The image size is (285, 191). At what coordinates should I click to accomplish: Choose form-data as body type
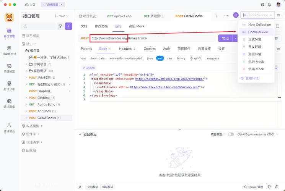(98, 58)
